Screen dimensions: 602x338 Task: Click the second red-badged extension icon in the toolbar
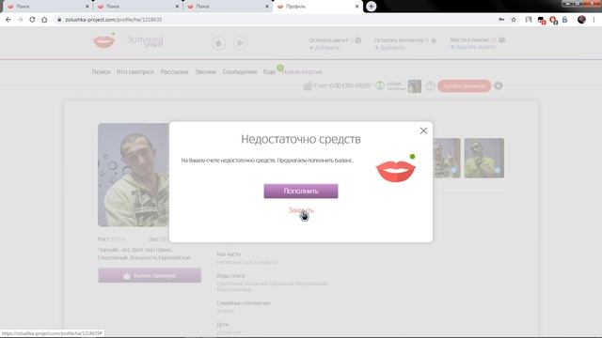(x=553, y=20)
